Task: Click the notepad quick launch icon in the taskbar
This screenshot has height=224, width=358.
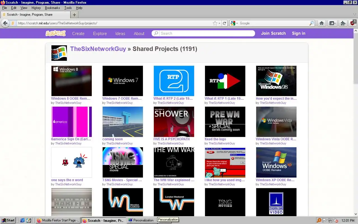Action: (x=29, y=220)
